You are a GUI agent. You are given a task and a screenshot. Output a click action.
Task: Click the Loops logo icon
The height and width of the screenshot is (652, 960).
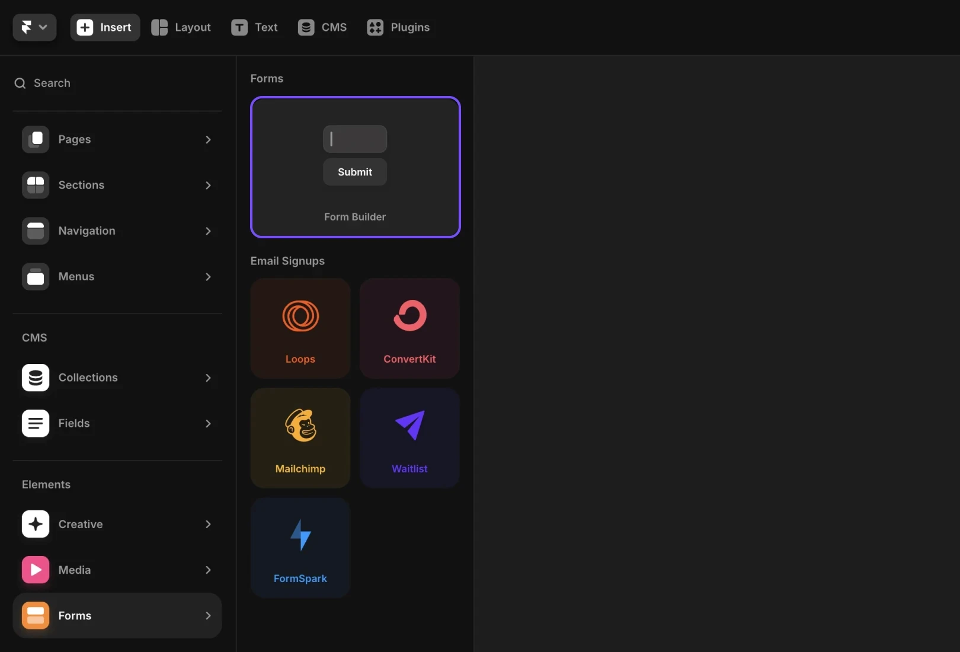tap(300, 315)
